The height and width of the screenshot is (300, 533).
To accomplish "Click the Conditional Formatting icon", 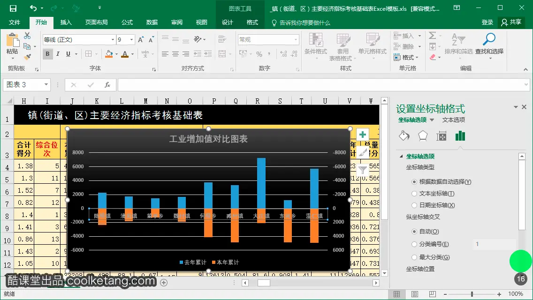I will [x=316, y=40].
